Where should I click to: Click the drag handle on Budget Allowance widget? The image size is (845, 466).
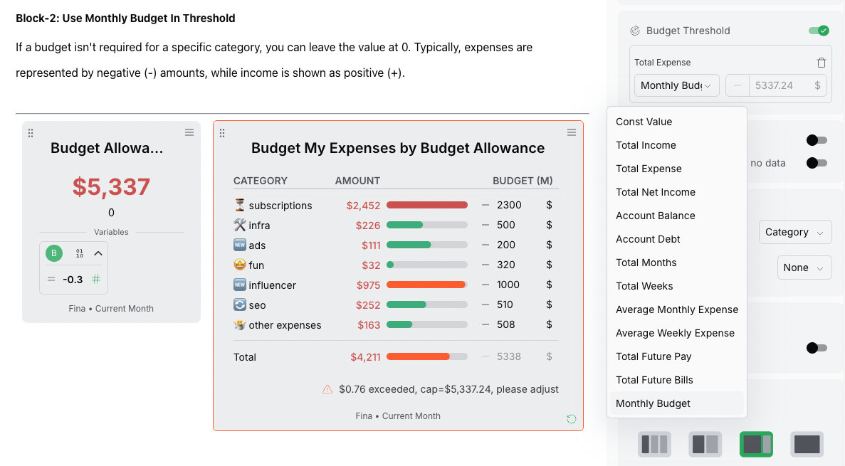click(x=30, y=132)
